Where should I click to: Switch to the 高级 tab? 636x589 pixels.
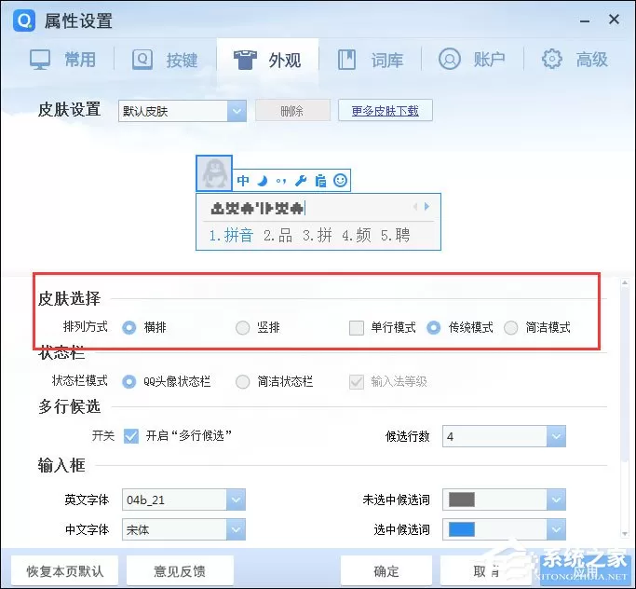[x=575, y=60]
